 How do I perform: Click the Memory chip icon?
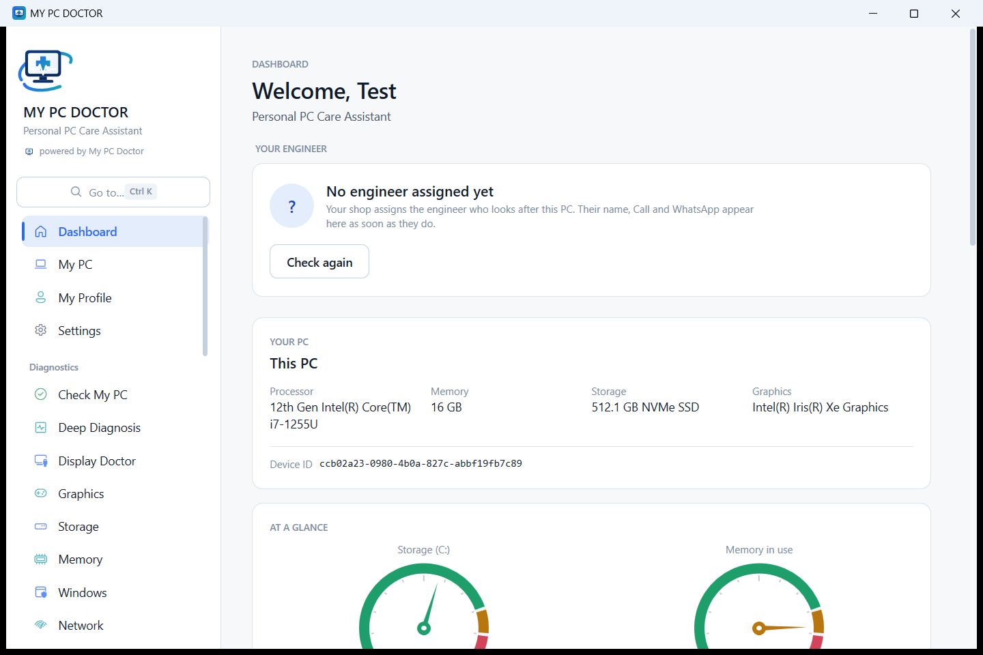[41, 559]
